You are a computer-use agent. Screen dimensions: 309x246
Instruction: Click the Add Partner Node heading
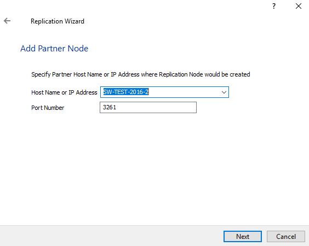click(x=54, y=48)
